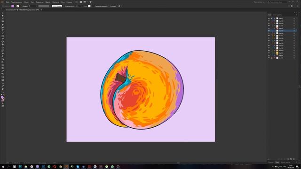Select the Rectangle tool

pos(2,36)
